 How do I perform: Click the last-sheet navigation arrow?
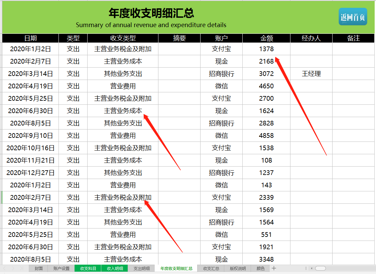tap(21, 268)
